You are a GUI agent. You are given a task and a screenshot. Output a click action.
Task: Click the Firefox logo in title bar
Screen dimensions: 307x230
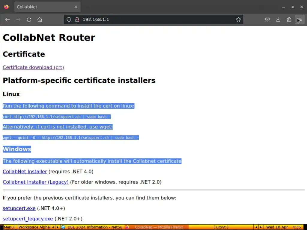coord(6,7)
